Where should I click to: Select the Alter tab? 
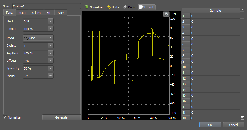click(x=61, y=13)
